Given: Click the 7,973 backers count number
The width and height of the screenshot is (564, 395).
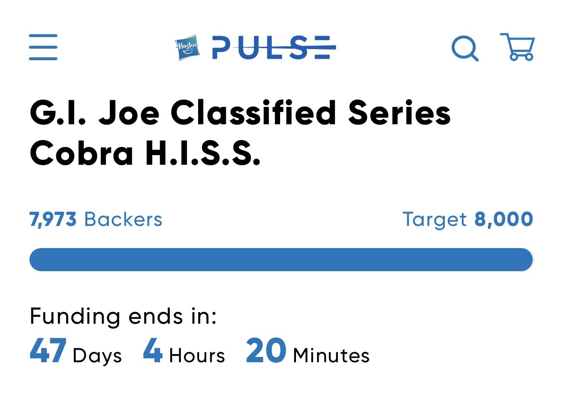Looking at the screenshot, I should point(53,220).
